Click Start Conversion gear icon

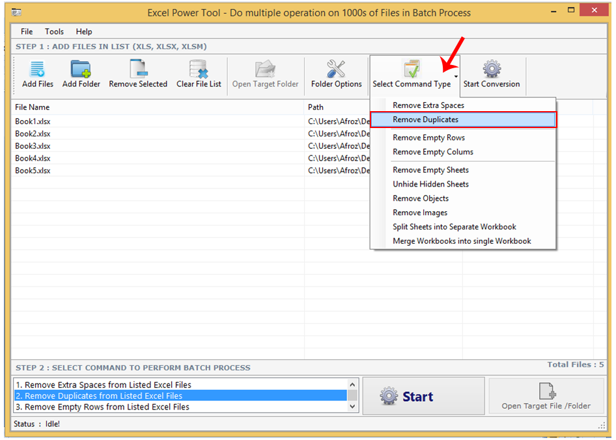pyautogui.click(x=492, y=69)
